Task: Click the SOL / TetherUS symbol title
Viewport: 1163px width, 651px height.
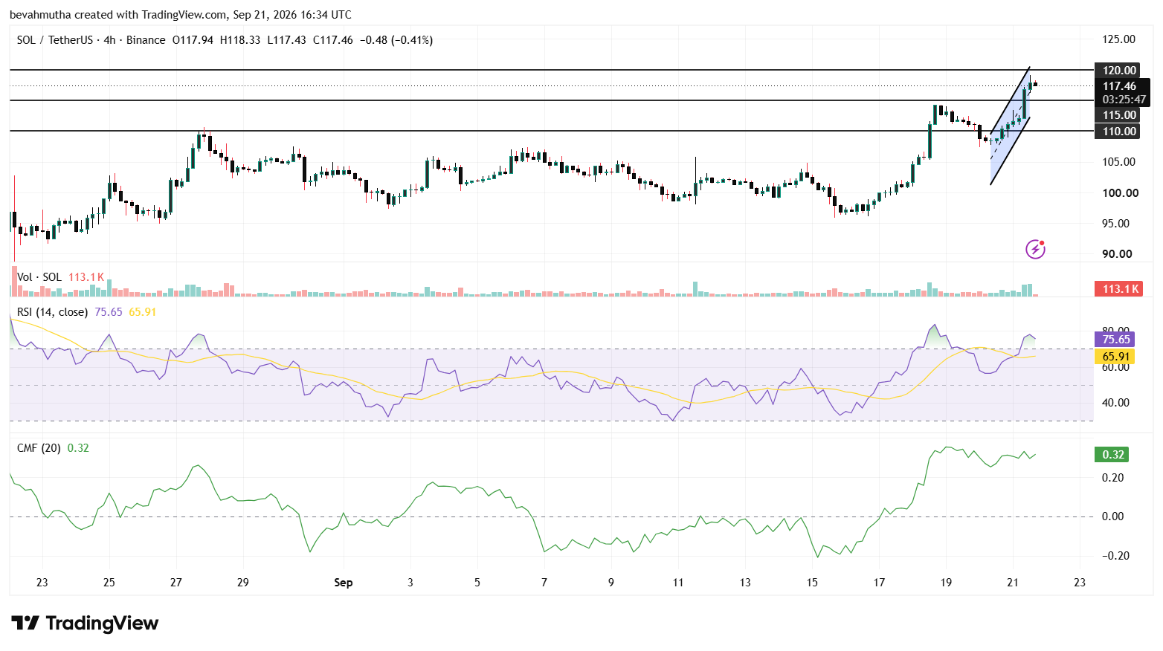Action: pyautogui.click(x=55, y=40)
